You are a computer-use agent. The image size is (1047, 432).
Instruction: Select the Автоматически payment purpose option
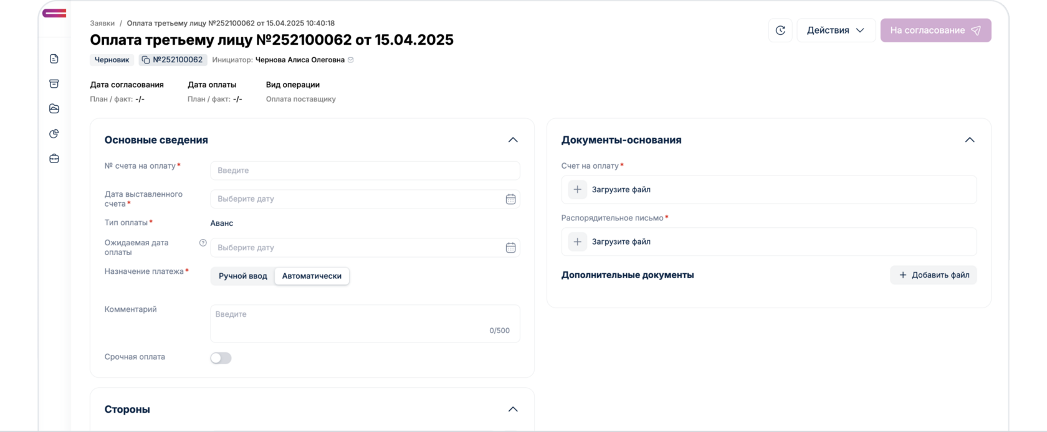coord(312,276)
